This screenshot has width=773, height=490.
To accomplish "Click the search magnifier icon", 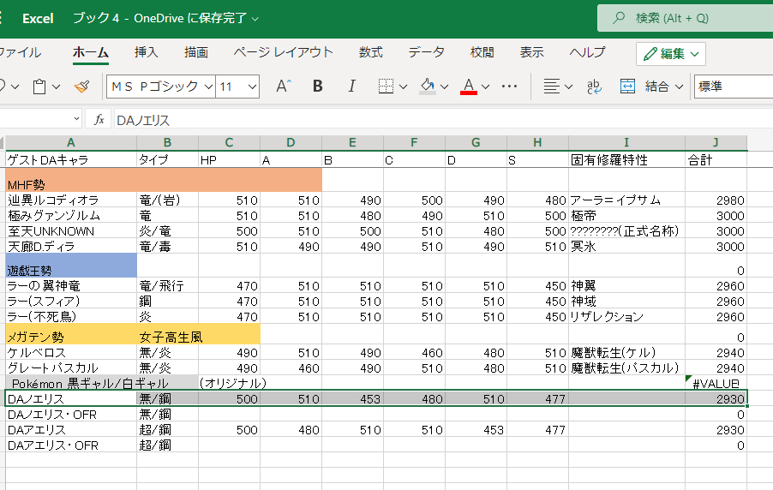I will [x=619, y=18].
